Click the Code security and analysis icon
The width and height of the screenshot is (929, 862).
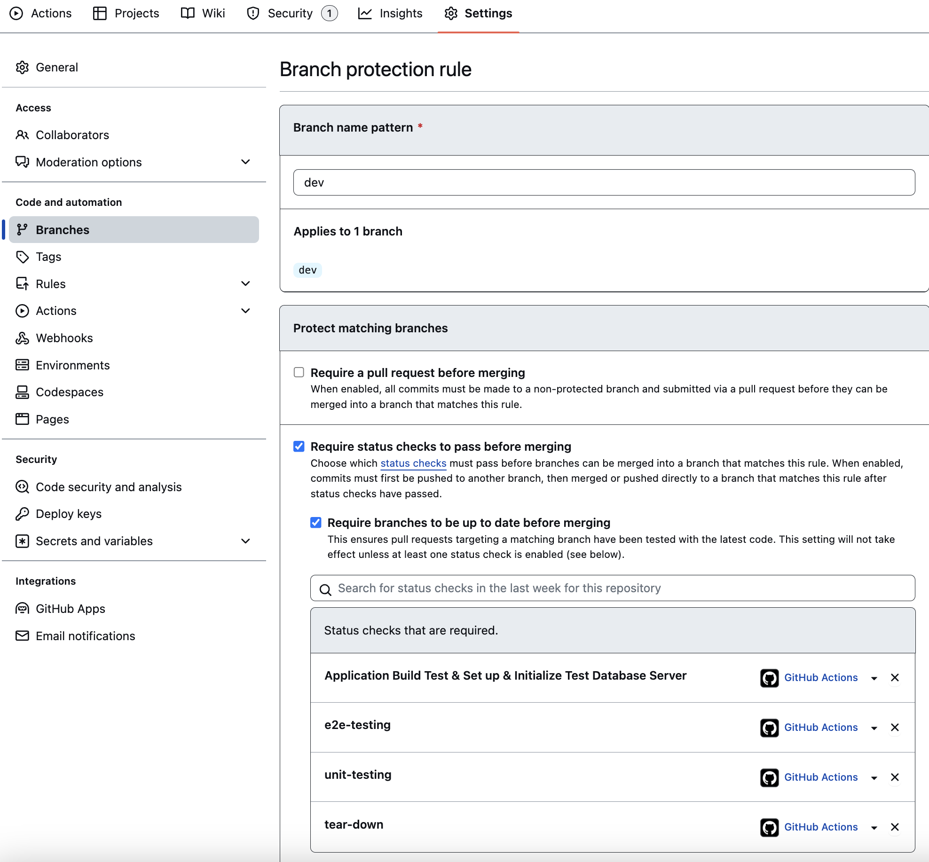[22, 486]
